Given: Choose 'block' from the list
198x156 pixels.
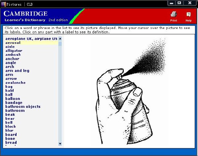Looking at the screenshot, I should click(11, 127).
